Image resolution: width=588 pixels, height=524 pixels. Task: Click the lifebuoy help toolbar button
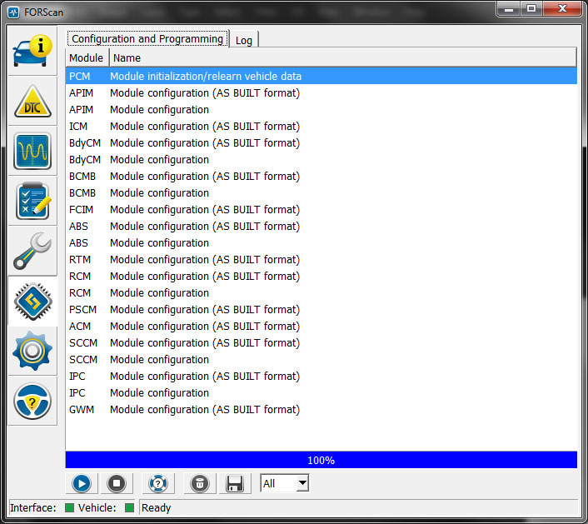[158, 483]
